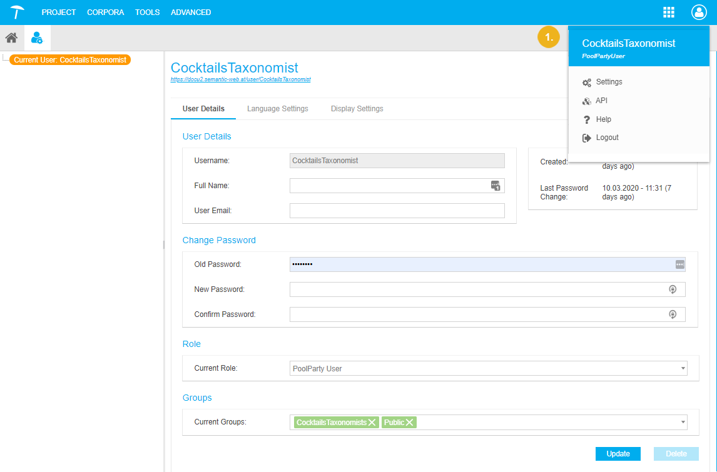Open the CORPORA menu
Image resolution: width=717 pixels, height=472 pixels.
[106, 13]
